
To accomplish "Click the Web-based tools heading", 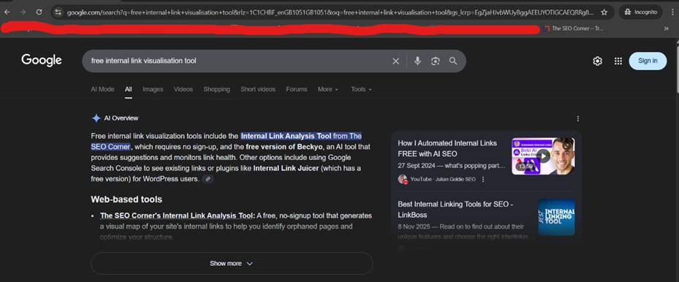I will tap(126, 199).
